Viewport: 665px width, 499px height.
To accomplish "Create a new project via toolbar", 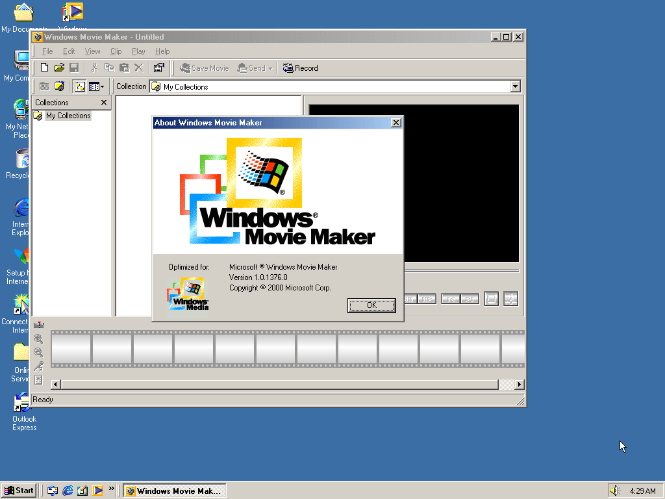I will 44,68.
